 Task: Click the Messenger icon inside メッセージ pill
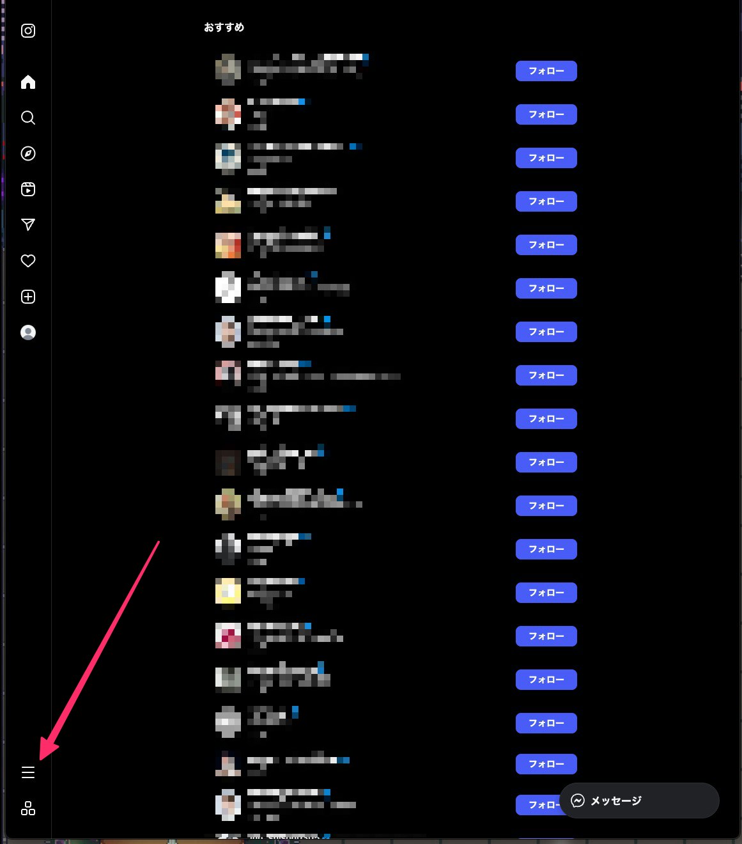[578, 801]
